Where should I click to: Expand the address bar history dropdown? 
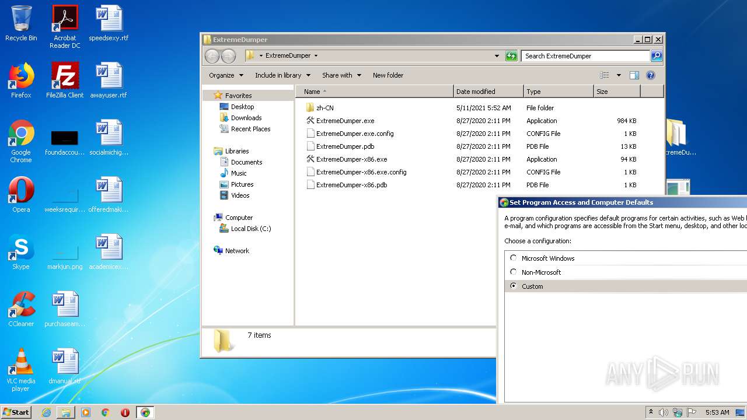497,56
